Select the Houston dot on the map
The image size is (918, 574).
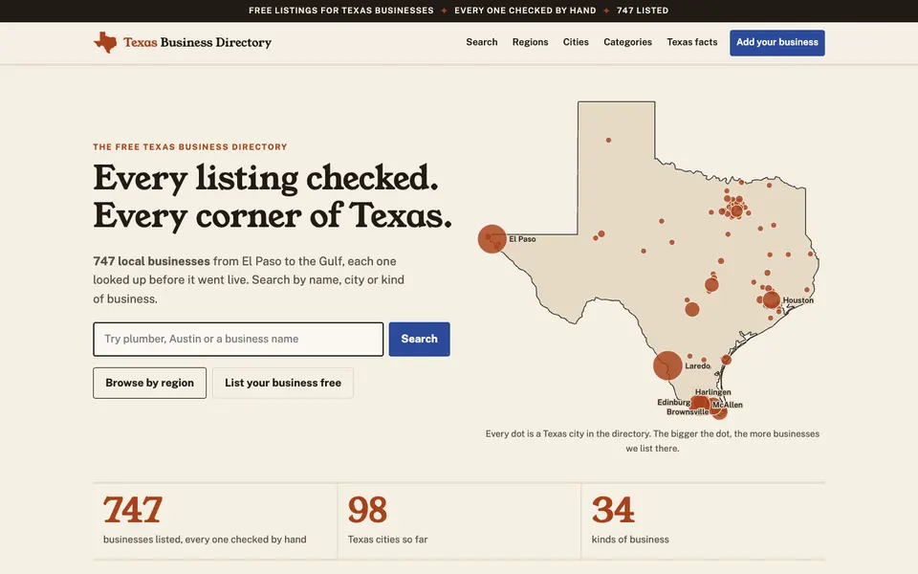point(772,299)
